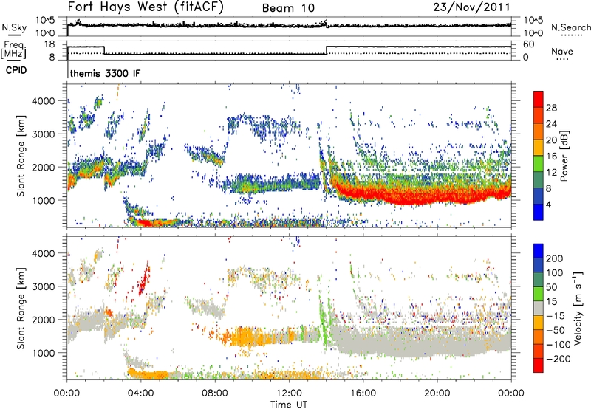Image resolution: width=591 pixels, height=409 pixels.
Task: Click the '1000' tick on the velocity panel
Action: (x=44, y=353)
